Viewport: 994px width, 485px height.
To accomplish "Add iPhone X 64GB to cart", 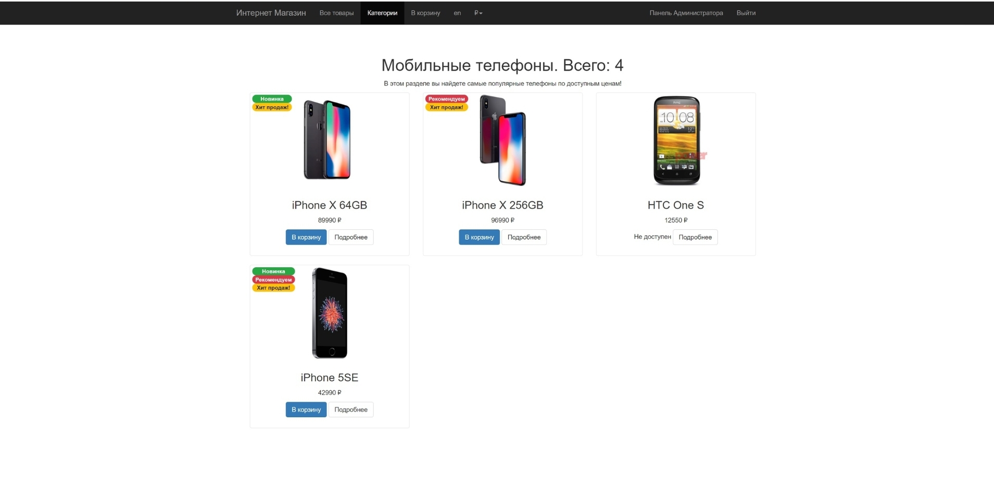I will 306,237.
